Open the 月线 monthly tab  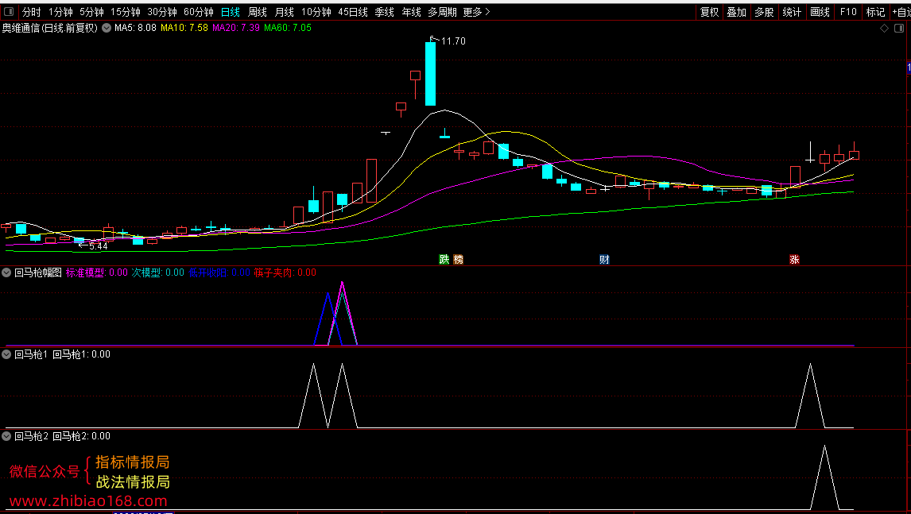(284, 12)
